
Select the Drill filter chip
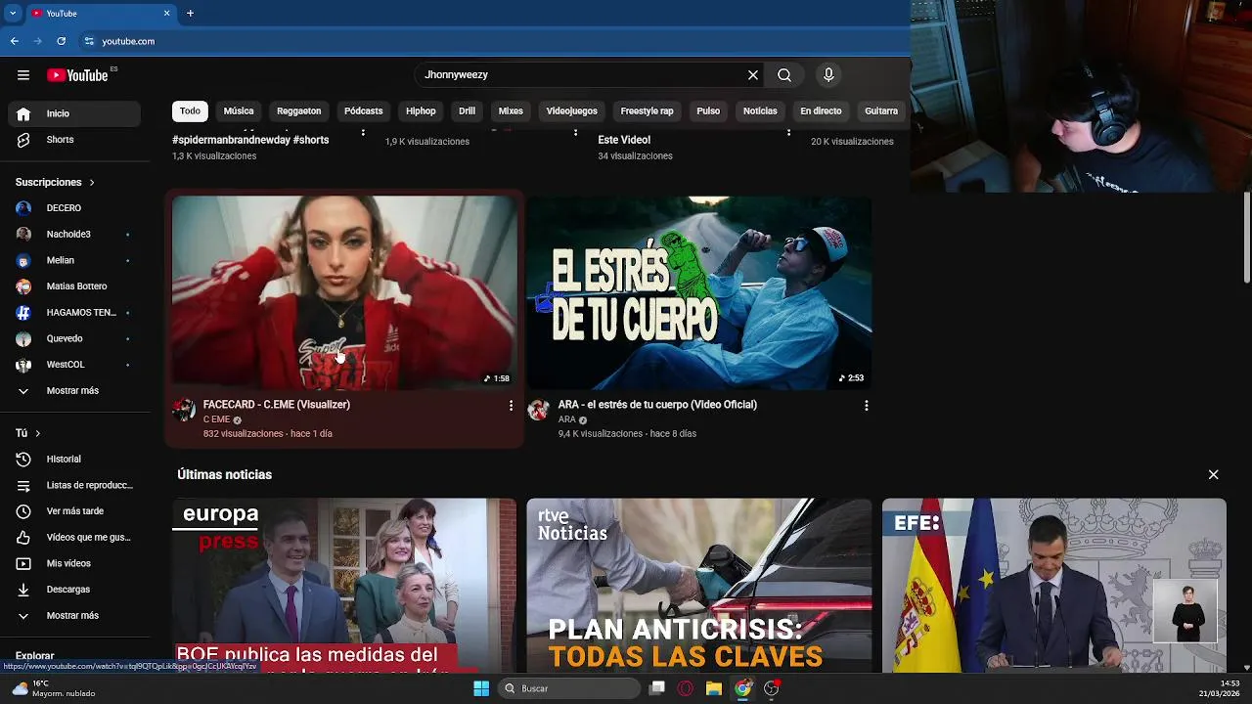click(467, 110)
